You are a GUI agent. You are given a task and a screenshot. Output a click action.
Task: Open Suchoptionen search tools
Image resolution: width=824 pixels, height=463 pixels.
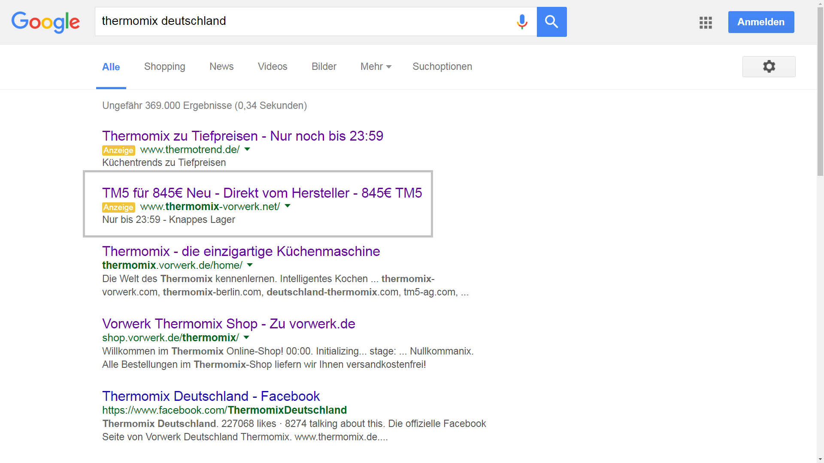pos(442,67)
